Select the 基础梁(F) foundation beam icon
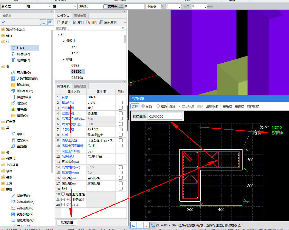 [13, 196]
